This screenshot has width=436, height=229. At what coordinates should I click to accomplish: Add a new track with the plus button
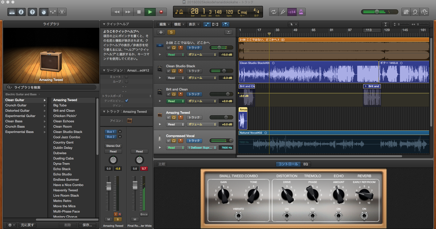point(161,32)
